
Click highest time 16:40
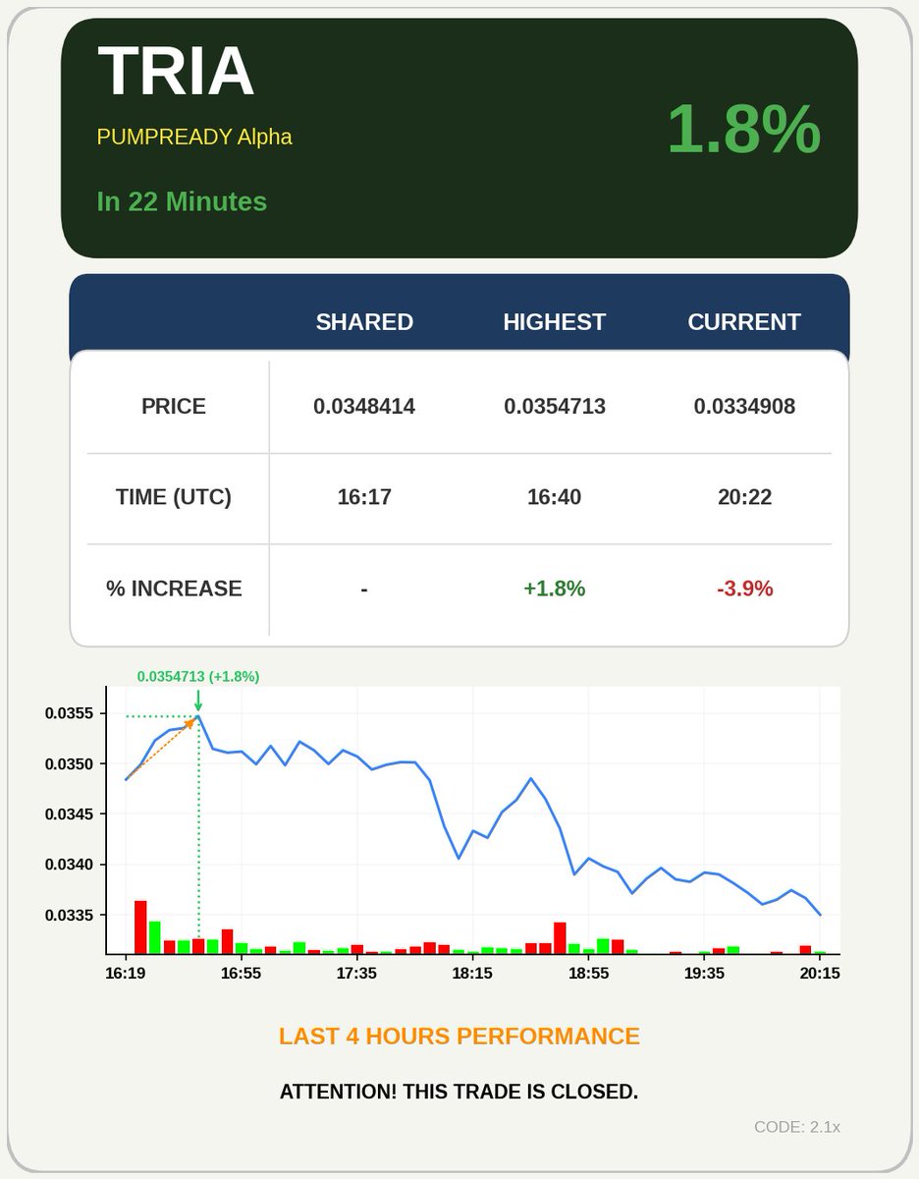[555, 497]
